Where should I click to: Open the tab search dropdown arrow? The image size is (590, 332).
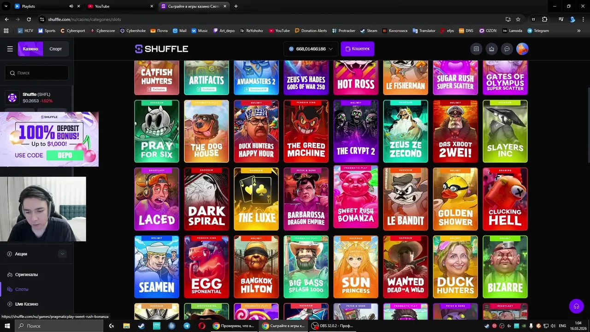(6, 6)
